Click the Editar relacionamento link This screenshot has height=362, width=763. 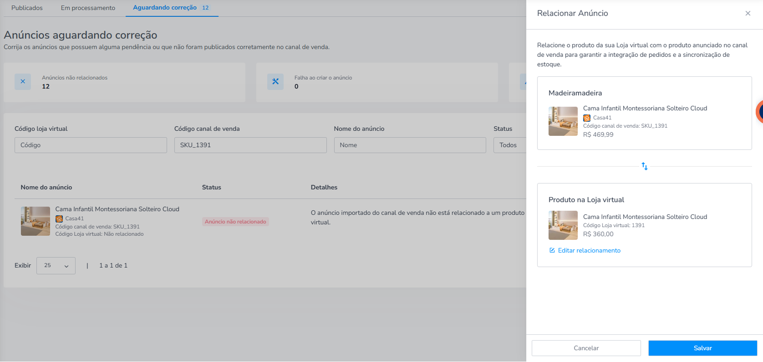pyautogui.click(x=589, y=250)
